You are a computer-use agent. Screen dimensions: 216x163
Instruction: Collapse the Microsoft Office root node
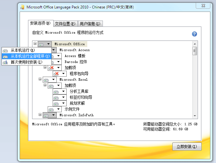pyautogui.click(x=35, y=44)
